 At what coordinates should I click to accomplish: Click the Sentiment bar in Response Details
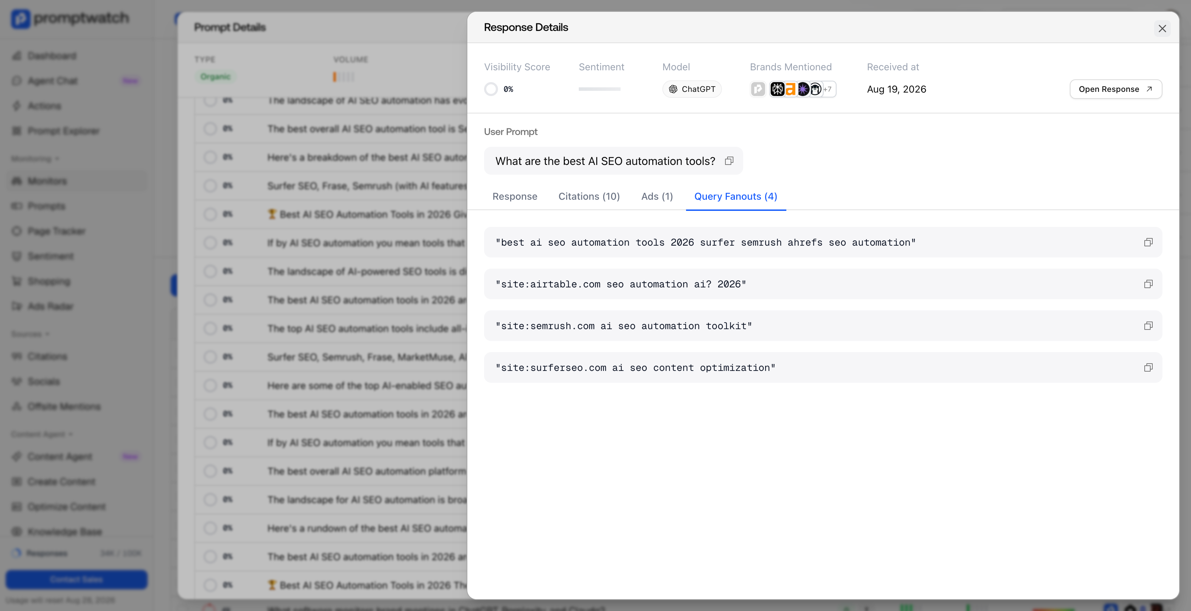[x=599, y=89]
